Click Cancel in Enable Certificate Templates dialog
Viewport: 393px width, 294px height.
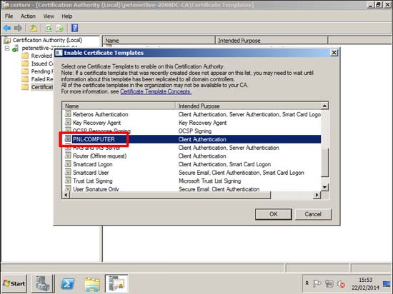pos(313,214)
